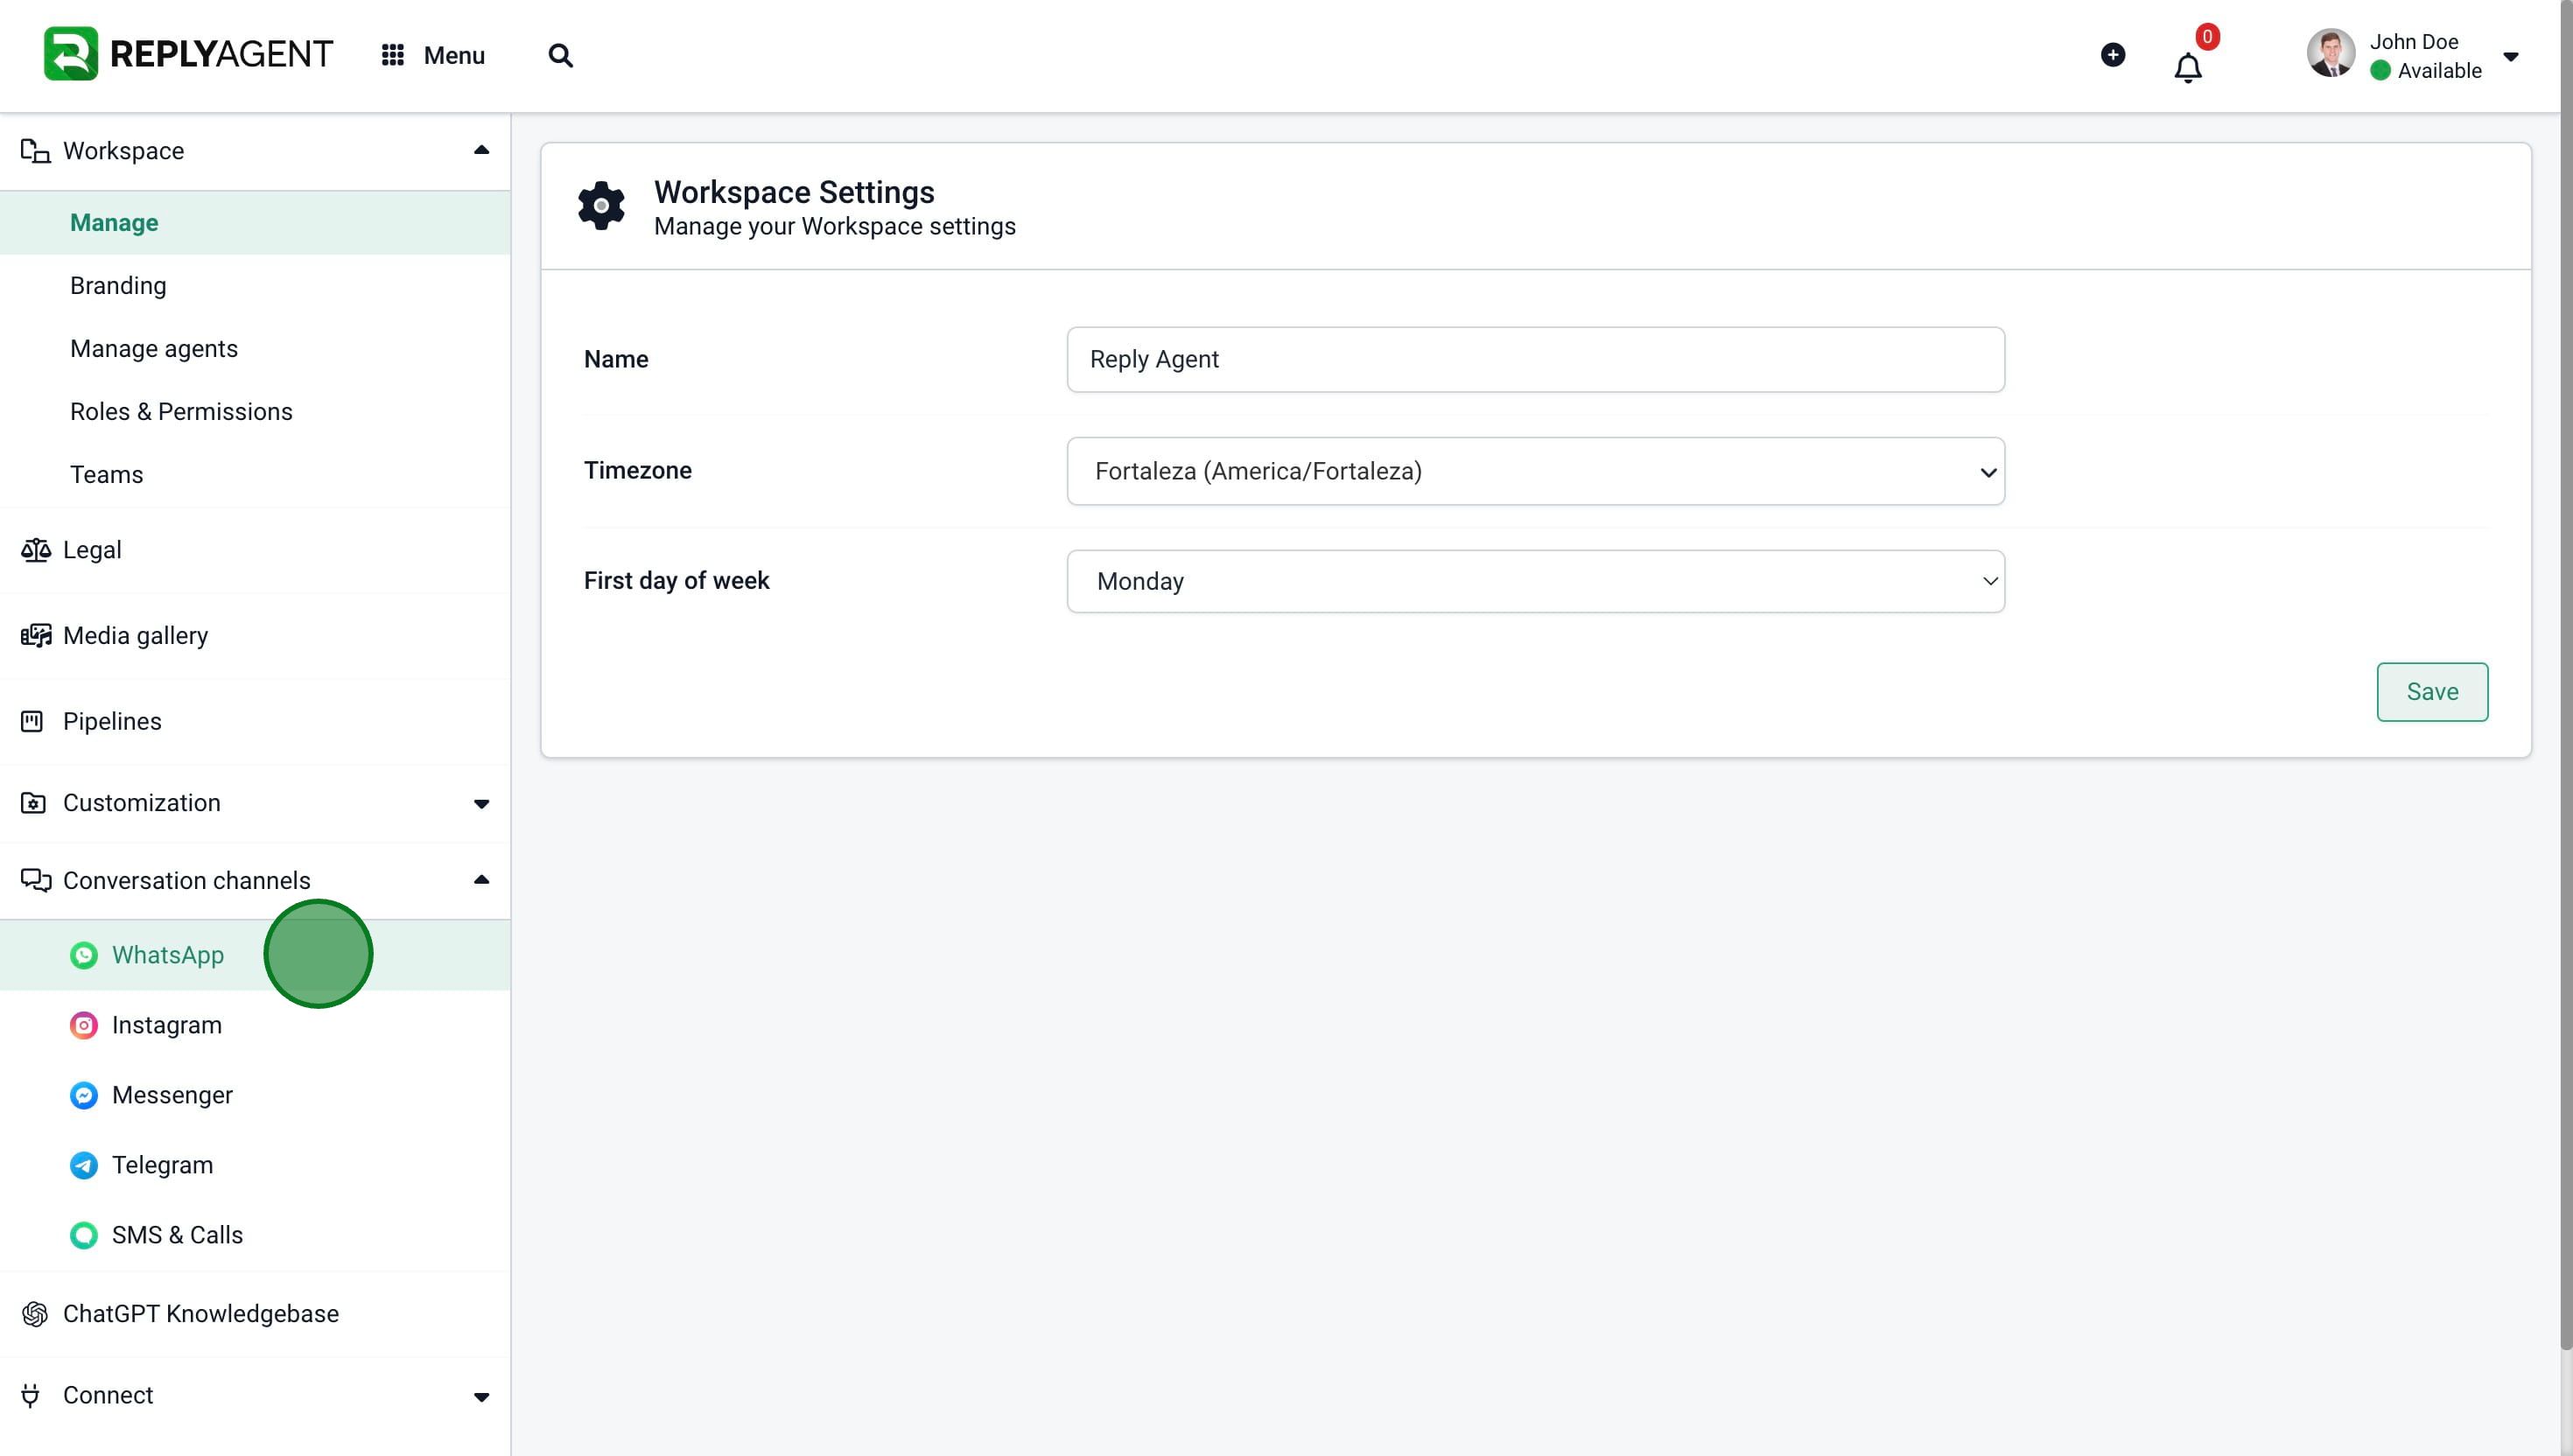Click John Doe's avatar photo

point(2331,54)
